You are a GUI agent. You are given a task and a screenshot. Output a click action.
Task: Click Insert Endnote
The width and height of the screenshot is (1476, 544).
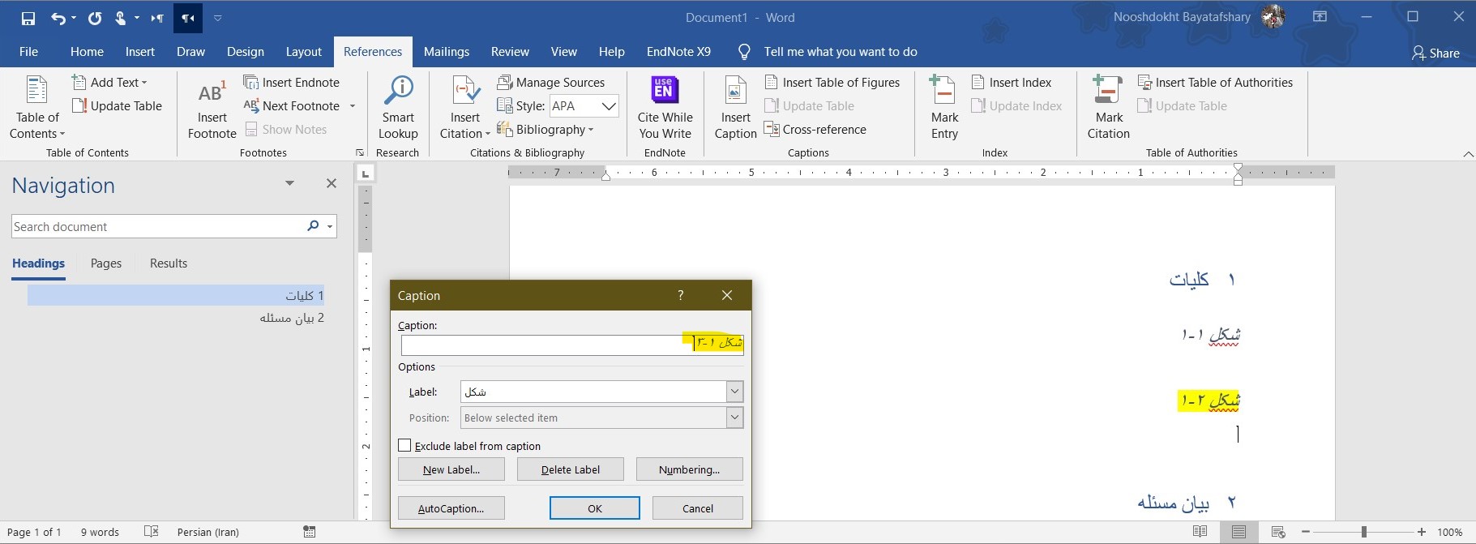[292, 82]
